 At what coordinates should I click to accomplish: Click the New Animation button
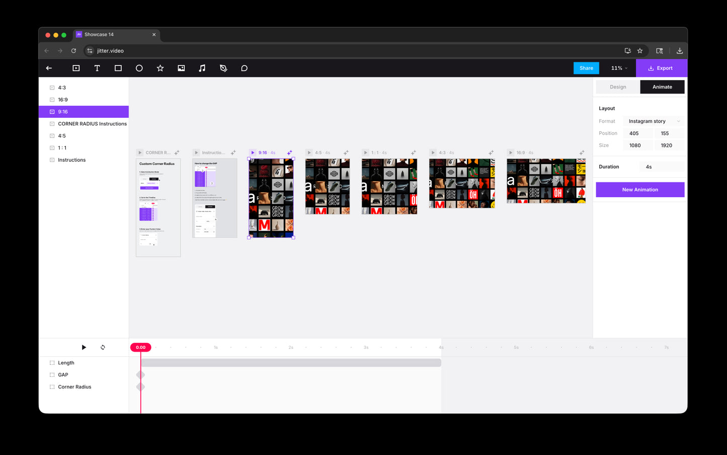click(640, 190)
